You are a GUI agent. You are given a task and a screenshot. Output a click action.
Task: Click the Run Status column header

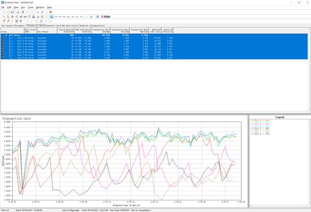pyautogui.click(x=46, y=30)
